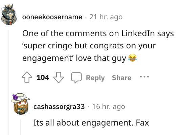Viewport: 182px width, 135px height.
Task: Reply to ooneekoosername's comment
Action: tap(95, 78)
